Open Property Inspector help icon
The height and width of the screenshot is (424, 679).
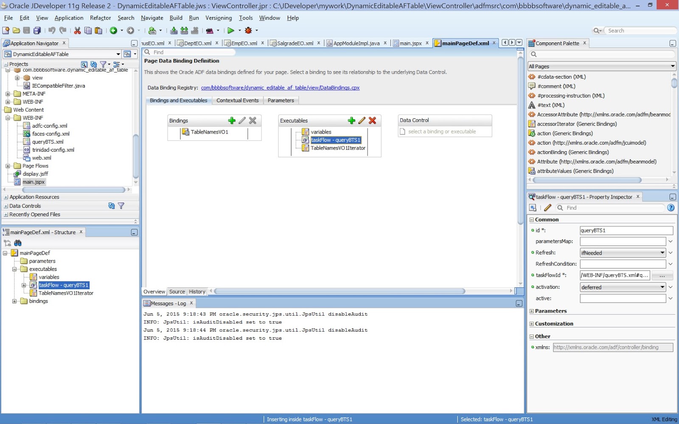point(671,208)
